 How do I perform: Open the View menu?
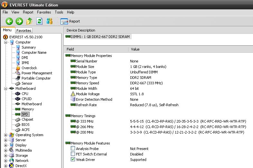[15, 12]
